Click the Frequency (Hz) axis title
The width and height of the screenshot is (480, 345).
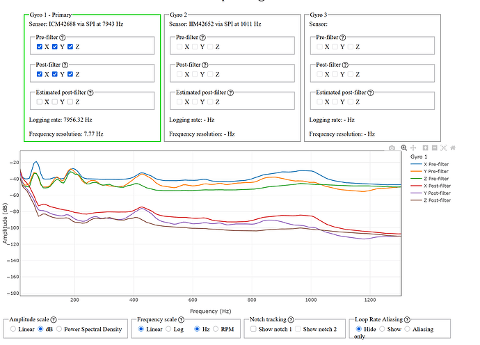(x=211, y=311)
